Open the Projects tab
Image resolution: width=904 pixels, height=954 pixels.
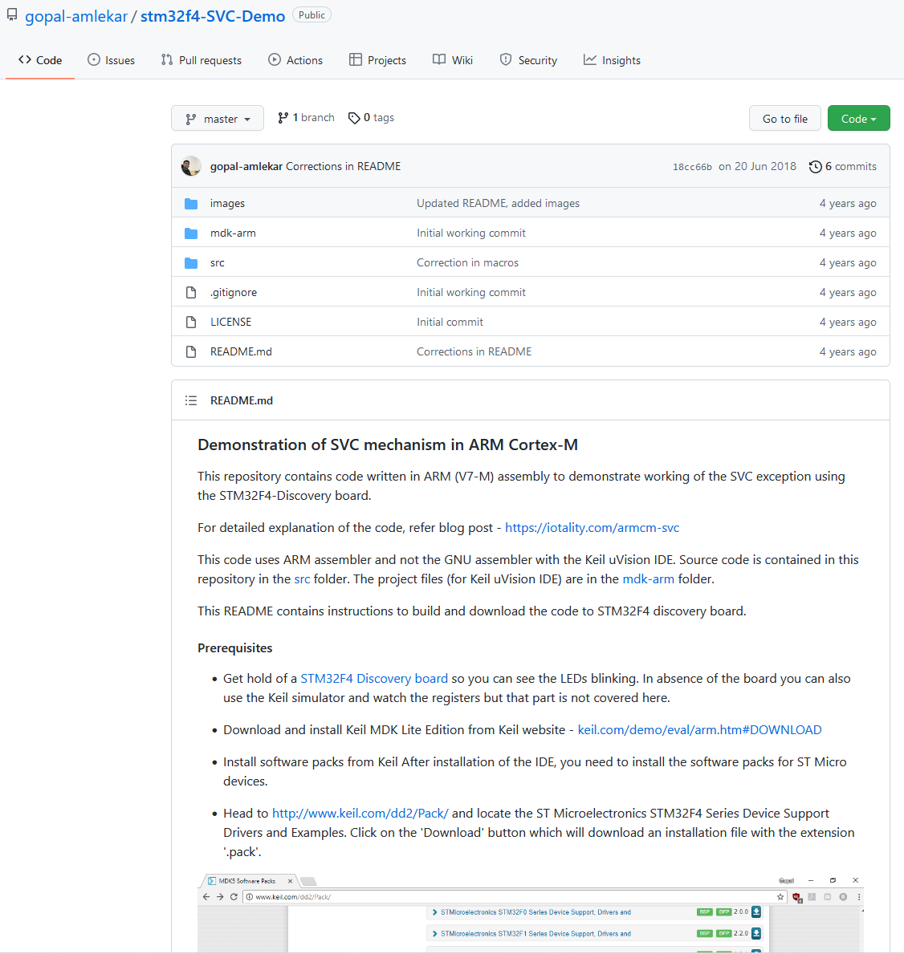click(x=377, y=60)
